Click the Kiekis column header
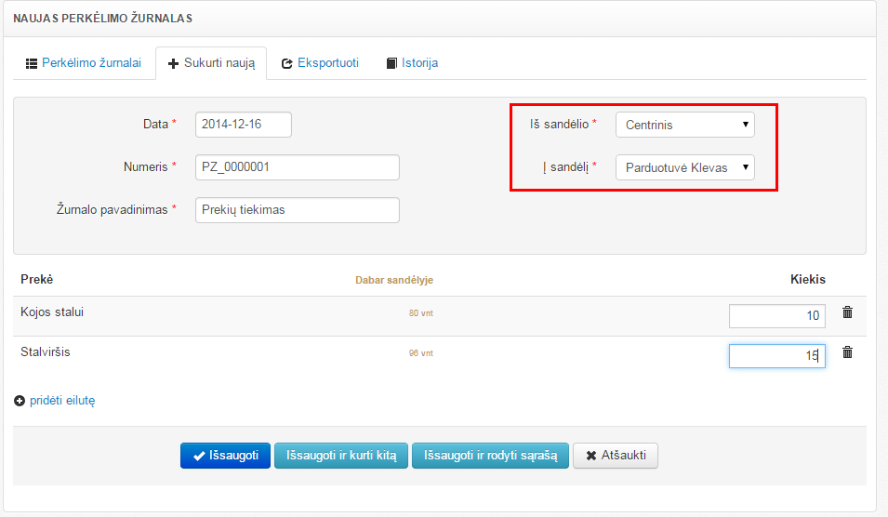This screenshot has height=517, width=888. (x=807, y=279)
